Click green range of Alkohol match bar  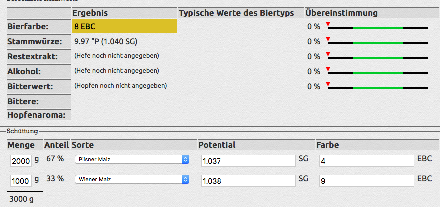pos(377,73)
